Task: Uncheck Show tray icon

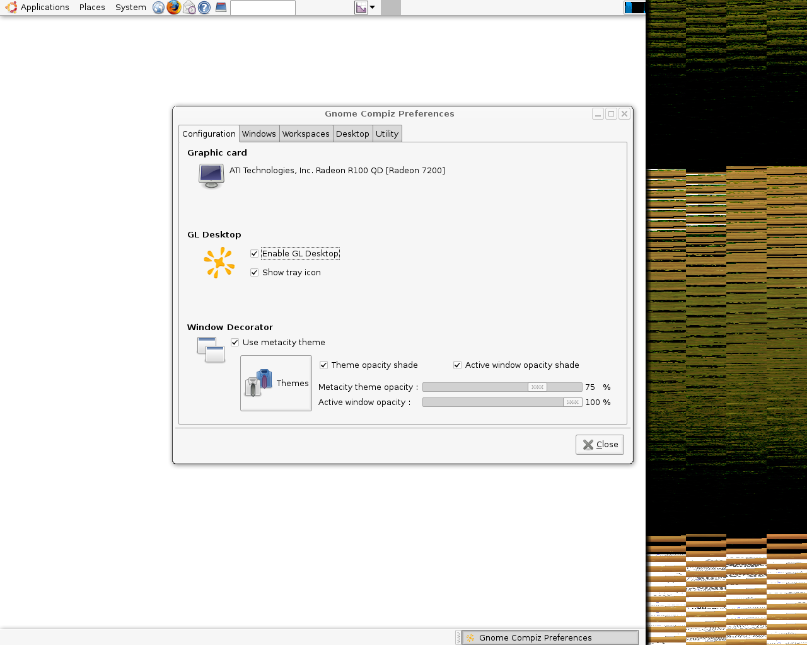Action: (x=255, y=273)
